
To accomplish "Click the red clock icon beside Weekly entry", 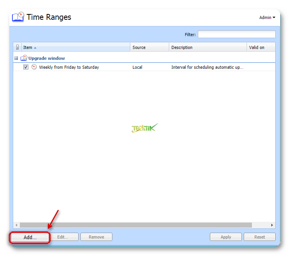I will pyautogui.click(x=34, y=67).
